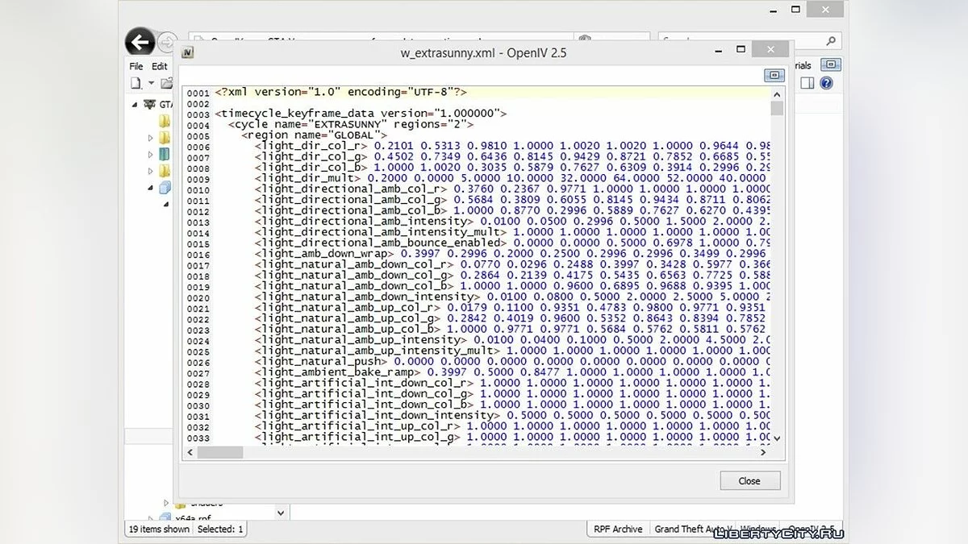Click the vertical scrollbar up arrow
This screenshot has width=968, height=544.
(777, 93)
